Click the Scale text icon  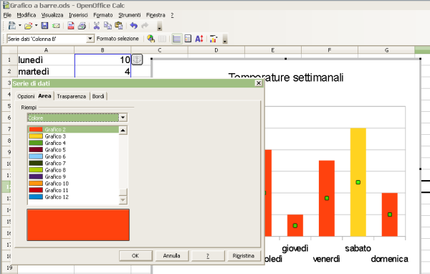click(x=199, y=39)
